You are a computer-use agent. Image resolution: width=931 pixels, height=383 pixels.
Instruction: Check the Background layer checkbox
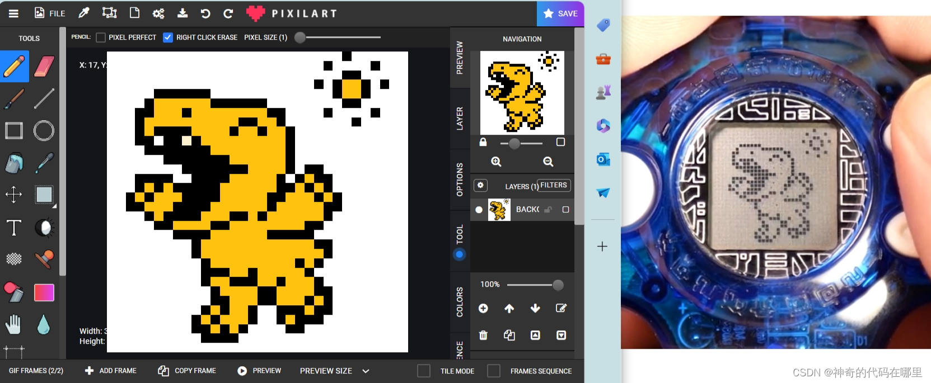[x=565, y=210]
